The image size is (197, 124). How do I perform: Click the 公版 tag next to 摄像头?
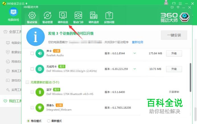pos(59,105)
